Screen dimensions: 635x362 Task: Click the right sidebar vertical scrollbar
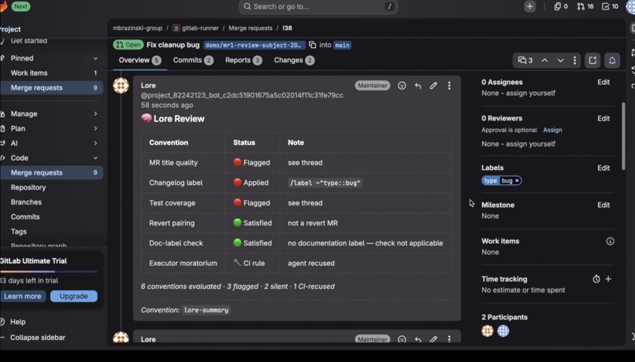624,136
